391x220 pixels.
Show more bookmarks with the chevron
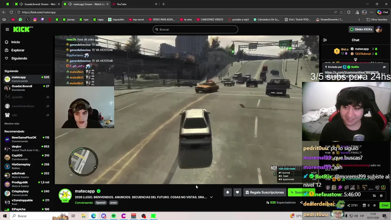coord(359,20)
